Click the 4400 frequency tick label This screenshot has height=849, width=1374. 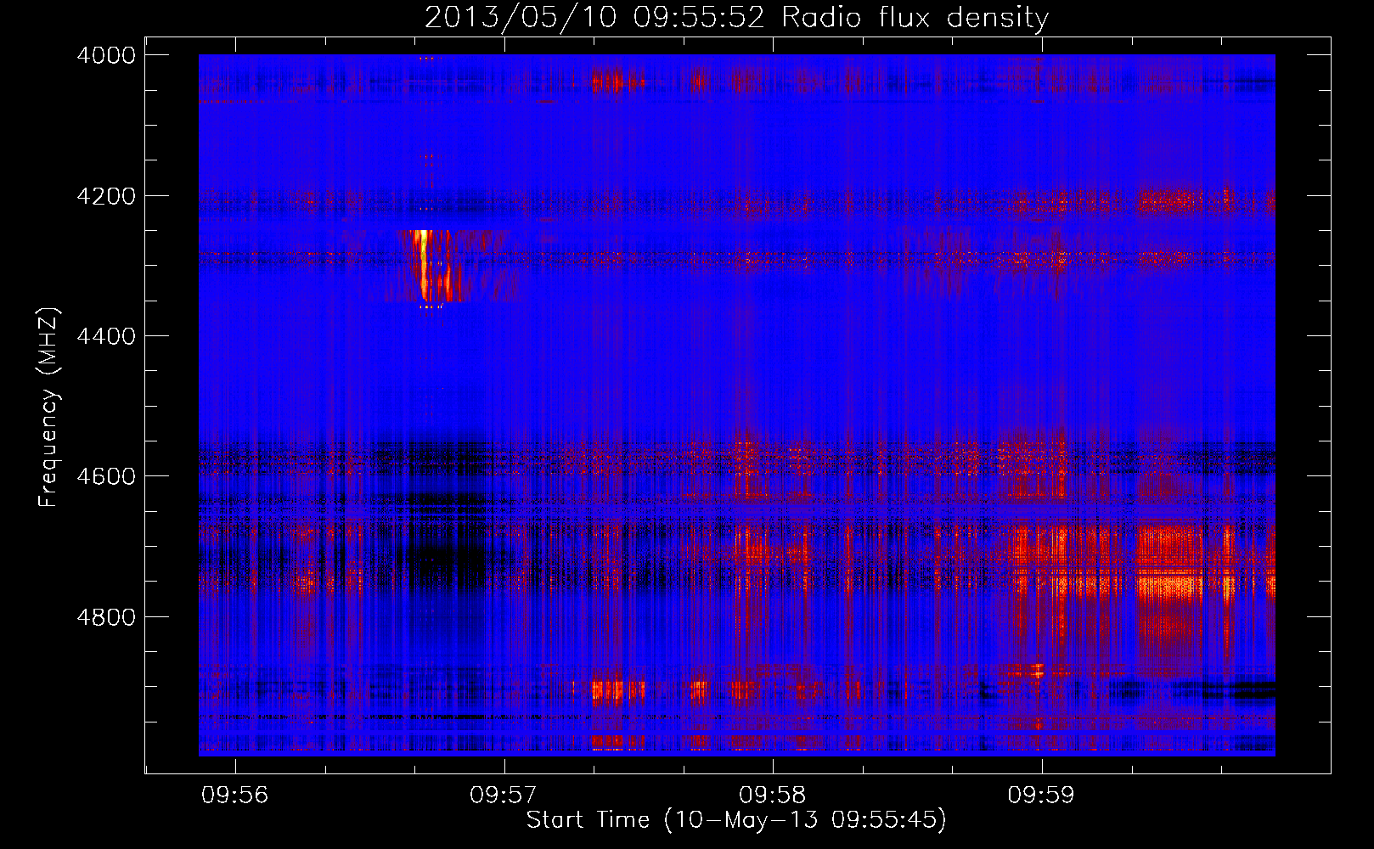(x=106, y=336)
